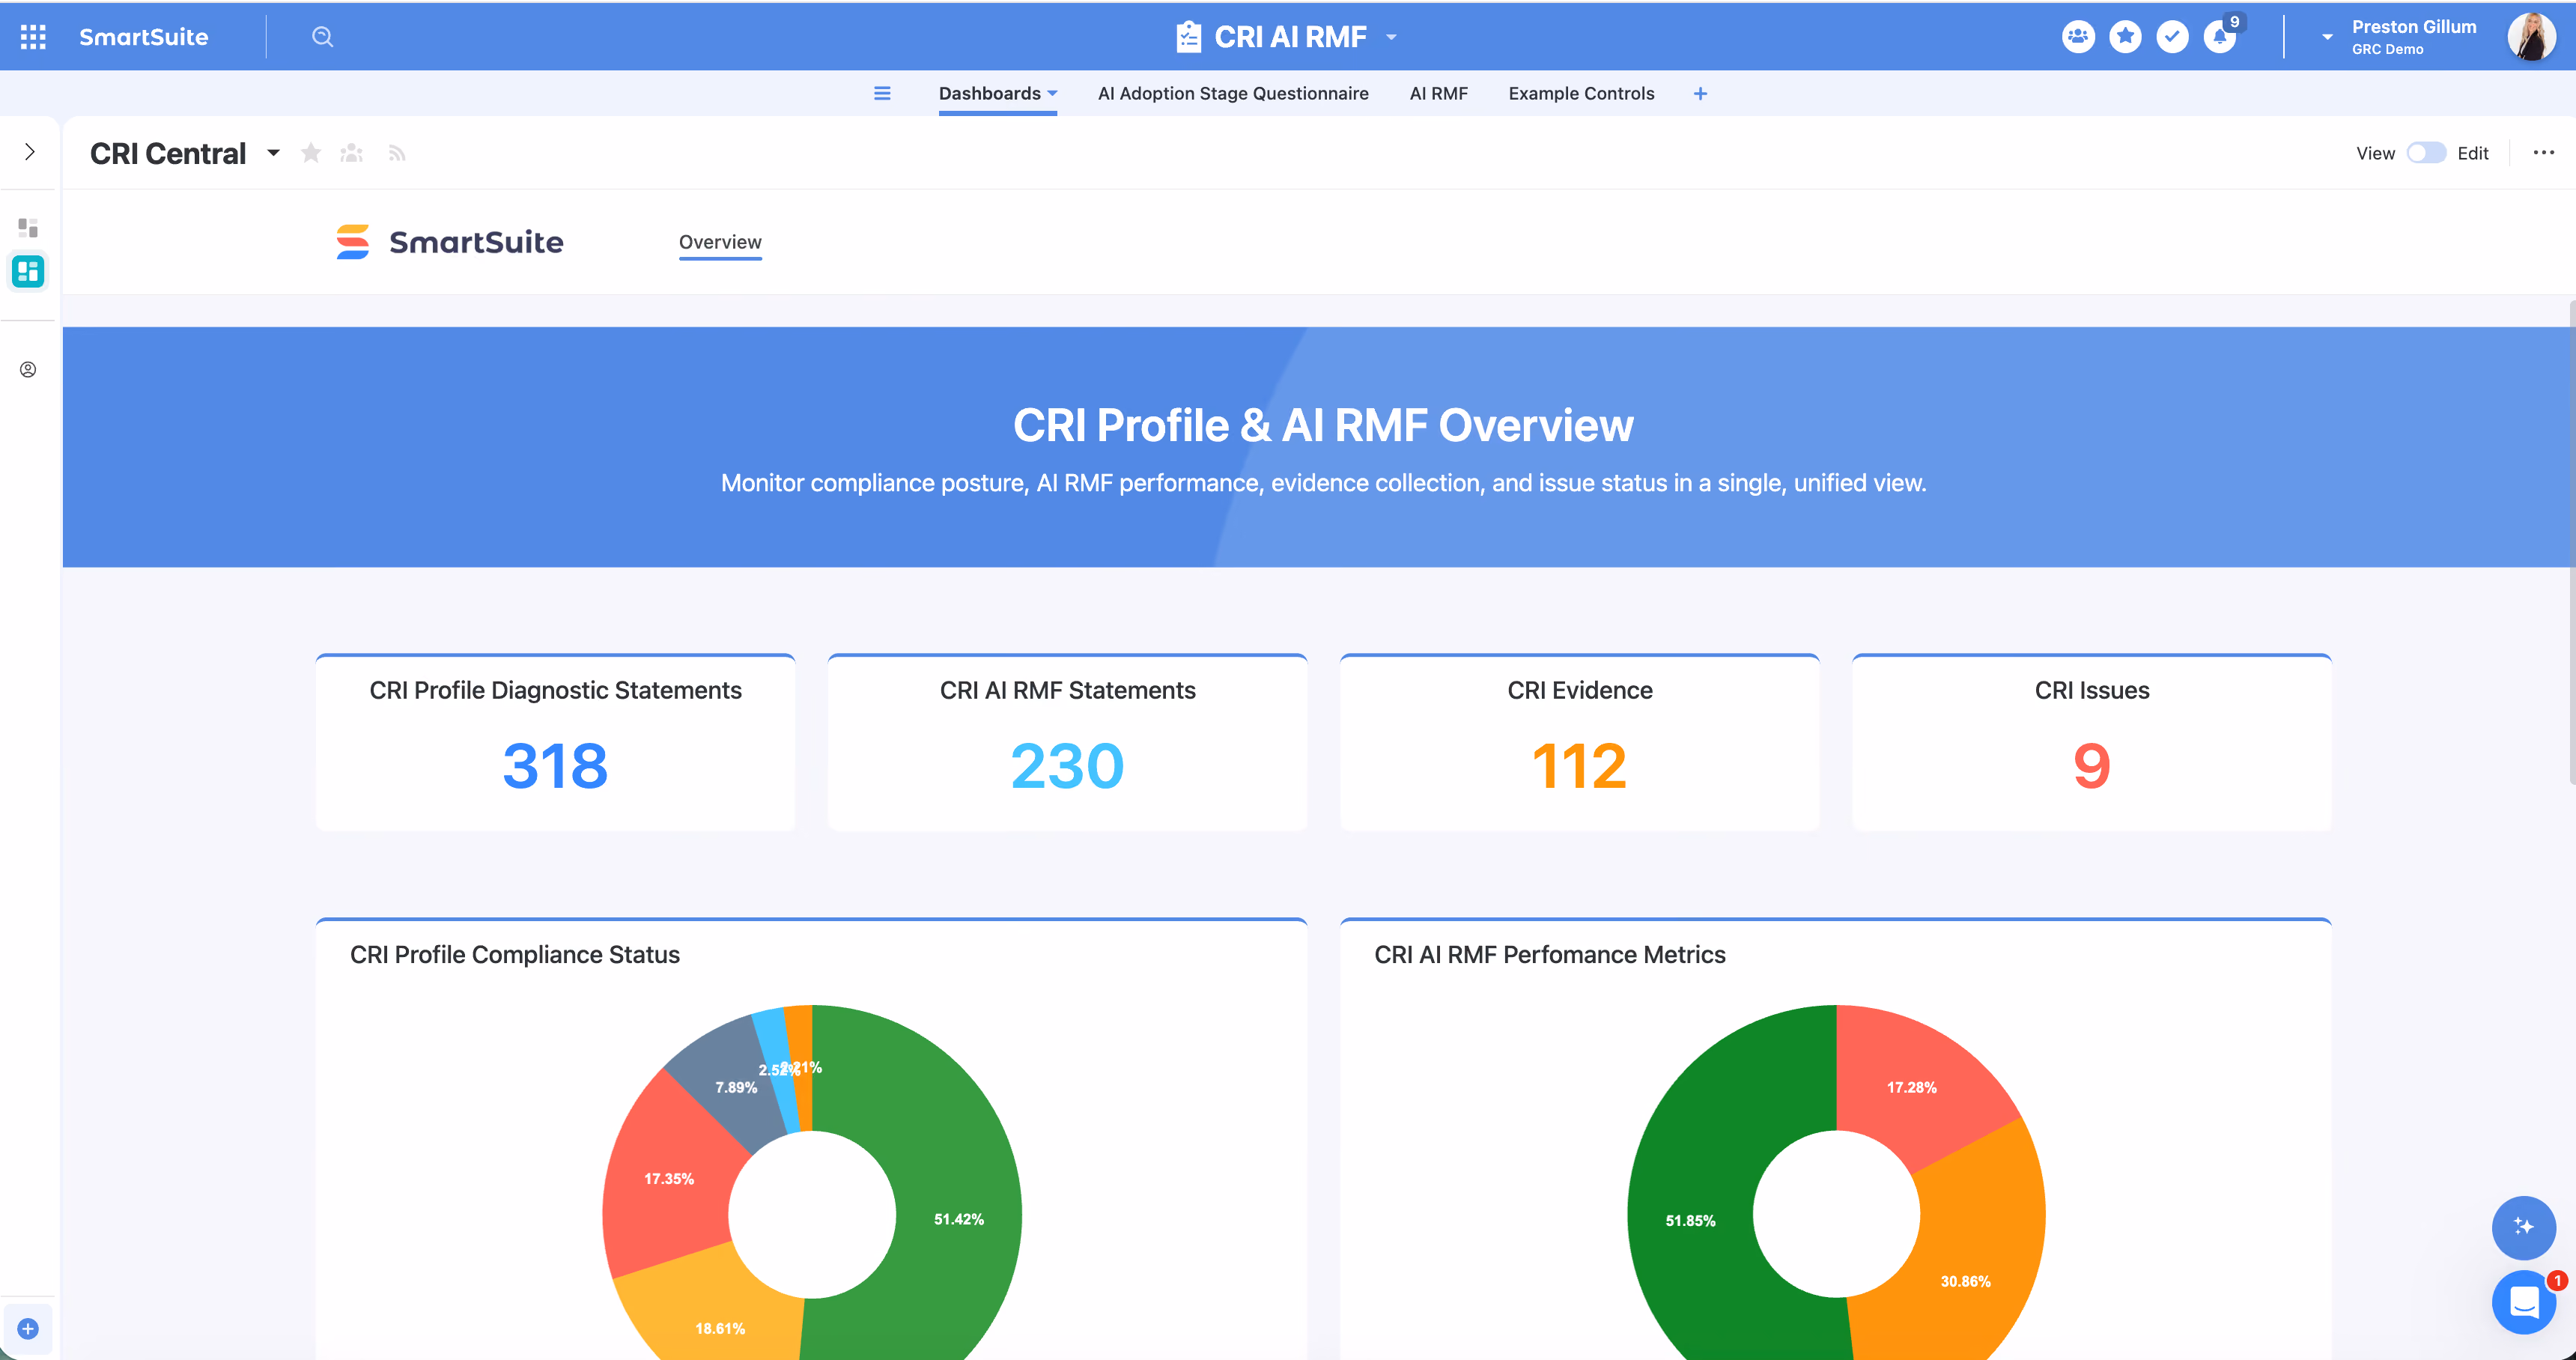This screenshot has width=2576, height=1360.
Task: Click the follow feed icon next to CRI Central
Action: point(397,153)
